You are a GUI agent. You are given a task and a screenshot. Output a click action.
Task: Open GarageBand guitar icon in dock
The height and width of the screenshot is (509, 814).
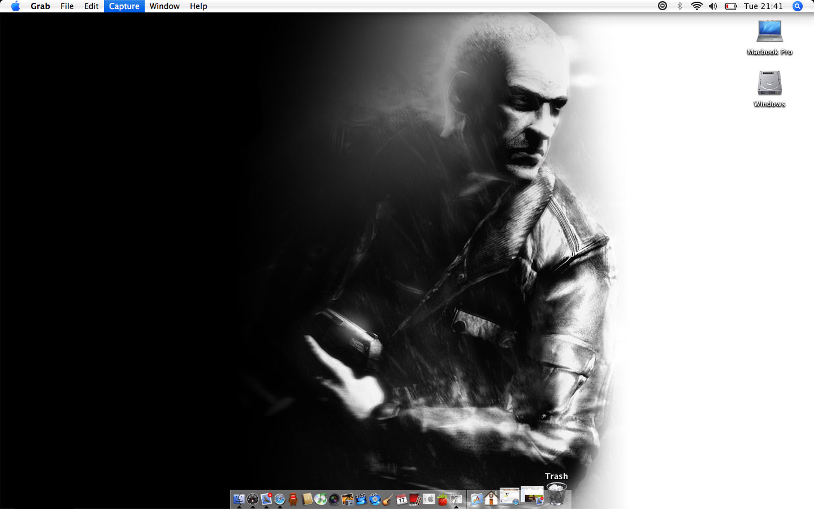(388, 499)
